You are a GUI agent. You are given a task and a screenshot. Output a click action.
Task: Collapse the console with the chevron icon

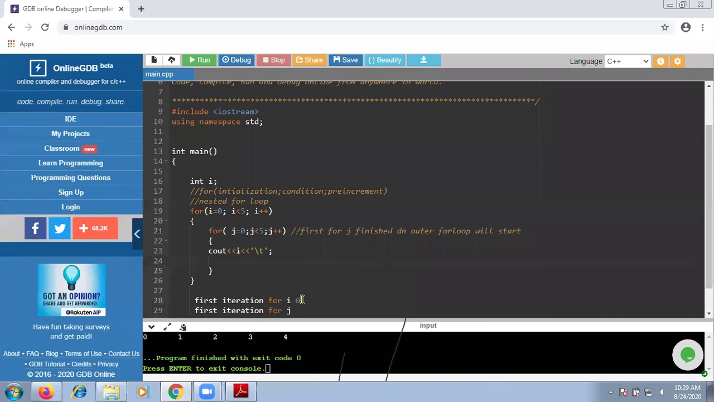[151, 327]
